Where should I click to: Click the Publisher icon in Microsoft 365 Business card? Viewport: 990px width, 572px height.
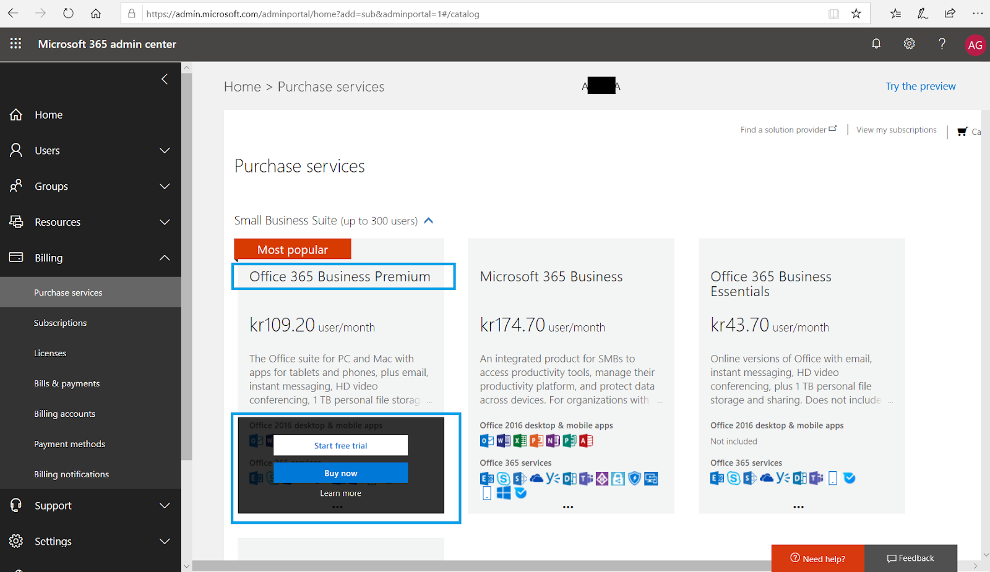[569, 441]
